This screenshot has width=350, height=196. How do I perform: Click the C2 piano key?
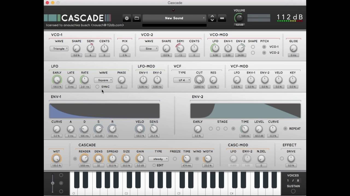[126, 192]
